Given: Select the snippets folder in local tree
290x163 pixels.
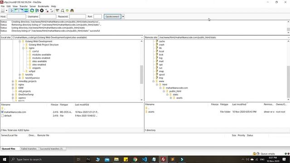Looking at the screenshot, I should point(36,68).
